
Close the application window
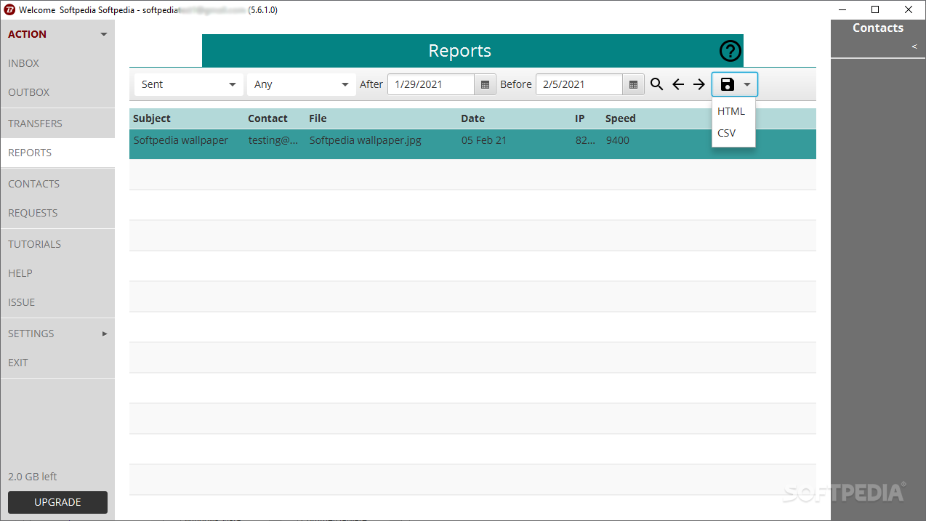(x=909, y=10)
